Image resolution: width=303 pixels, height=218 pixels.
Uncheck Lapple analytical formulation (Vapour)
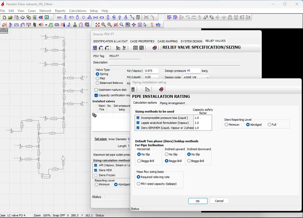coord(139,123)
